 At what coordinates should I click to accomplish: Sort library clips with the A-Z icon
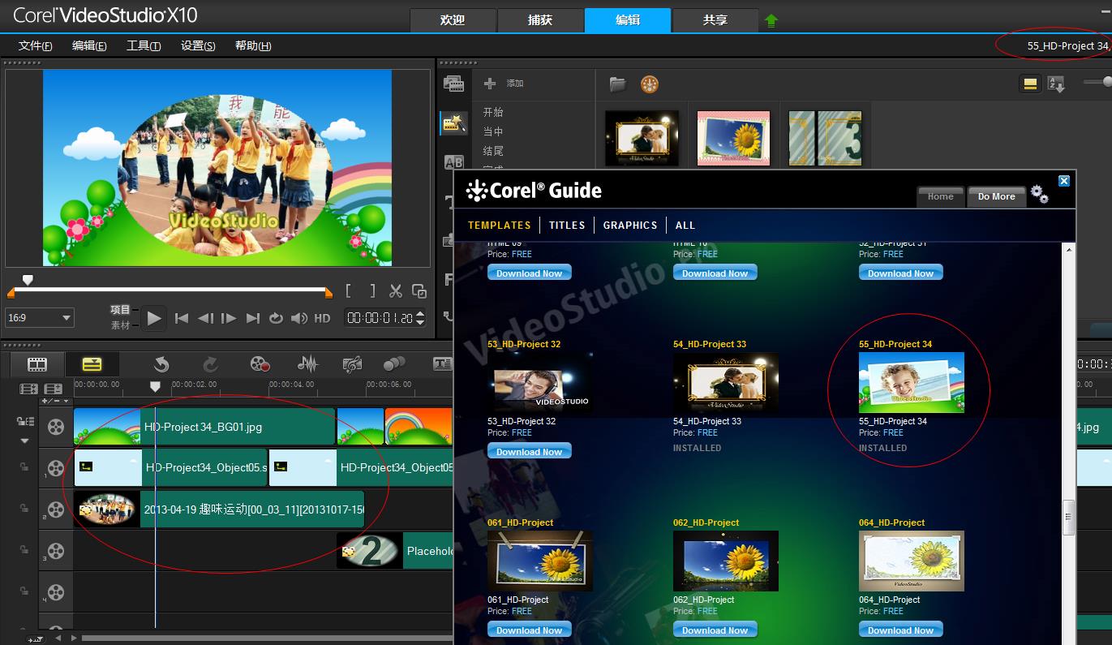pyautogui.click(x=1056, y=84)
